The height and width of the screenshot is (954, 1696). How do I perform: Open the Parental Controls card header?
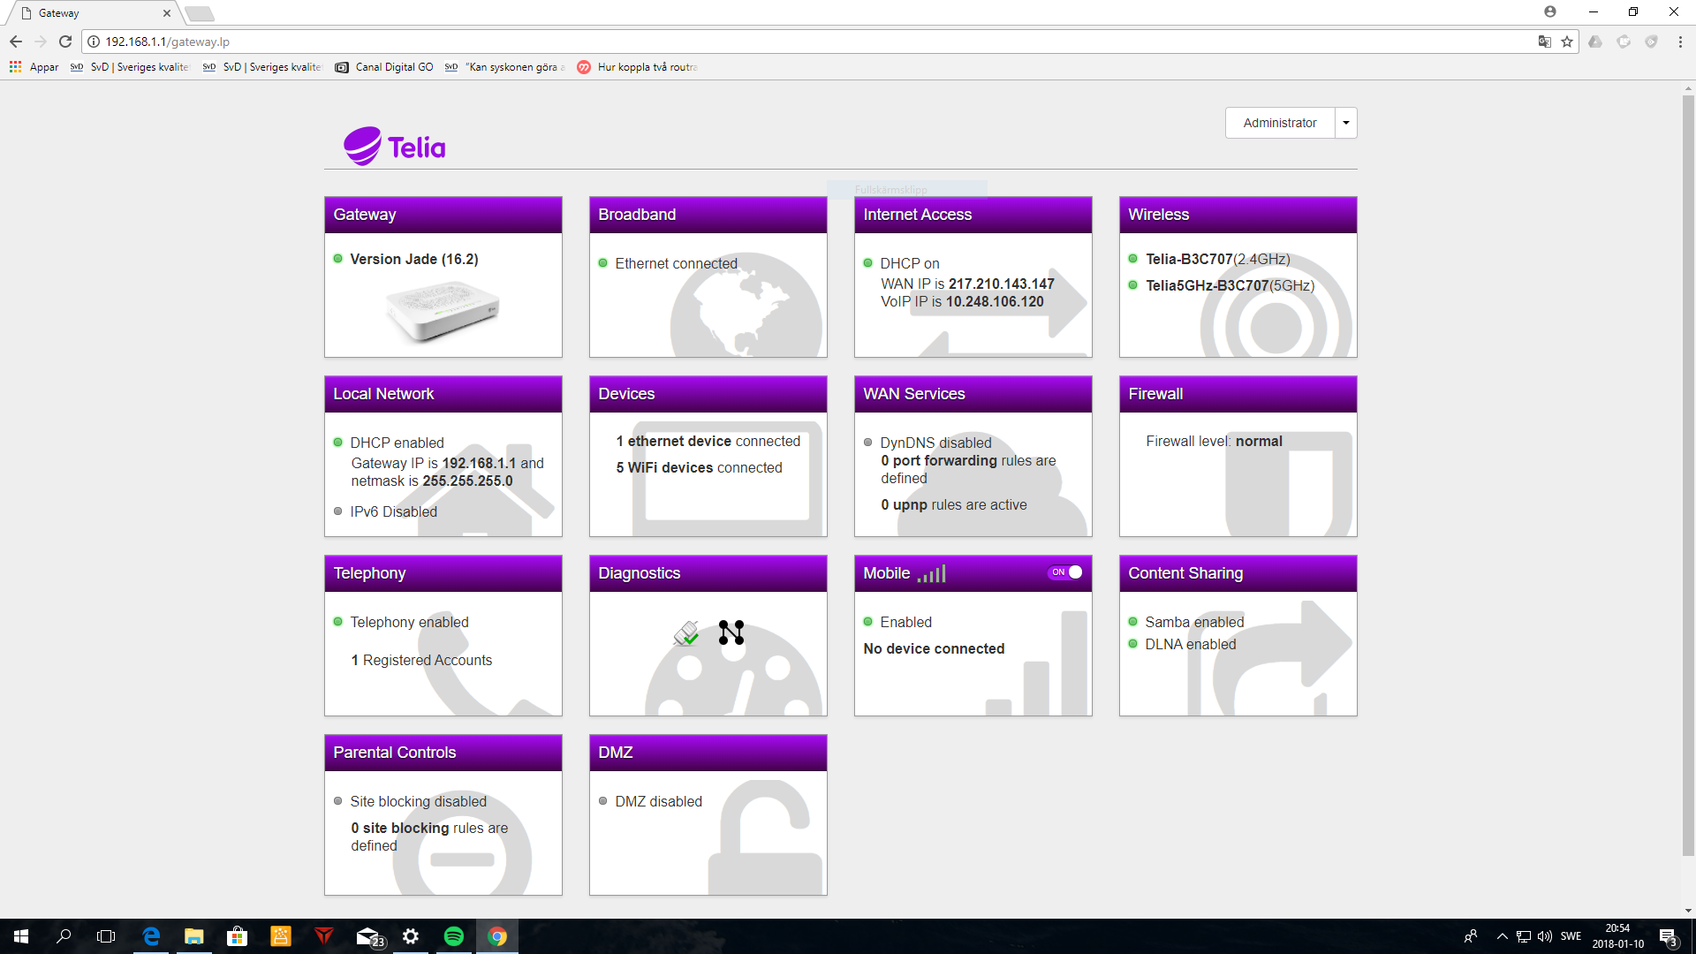tap(443, 753)
